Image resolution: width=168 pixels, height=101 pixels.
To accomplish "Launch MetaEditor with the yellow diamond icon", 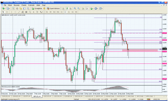I will [x=44, y=9].
